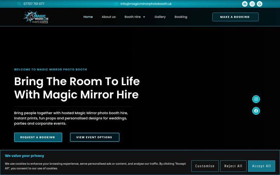The width and height of the screenshot is (280, 175).
Task: Open the Booth Hire menu
Action: click(133, 17)
